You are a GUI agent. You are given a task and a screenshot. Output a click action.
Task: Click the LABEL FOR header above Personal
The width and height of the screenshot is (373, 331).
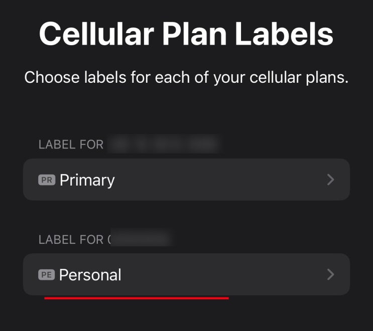coord(71,240)
